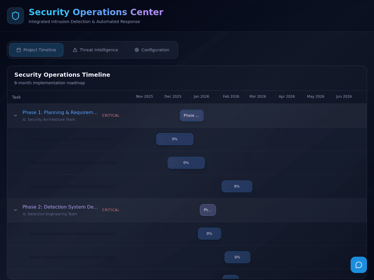Select the Phase 1 Planning & Requirements title
Image resolution: width=374 pixels, height=280 pixels.
(60, 112)
